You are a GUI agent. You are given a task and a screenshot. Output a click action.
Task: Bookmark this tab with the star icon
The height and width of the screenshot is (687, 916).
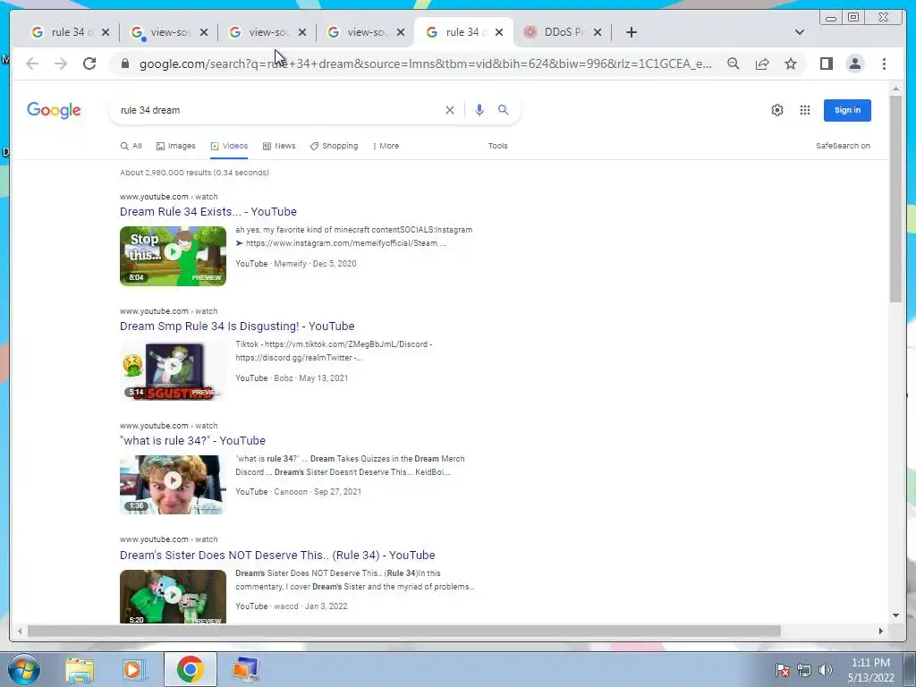click(x=791, y=64)
